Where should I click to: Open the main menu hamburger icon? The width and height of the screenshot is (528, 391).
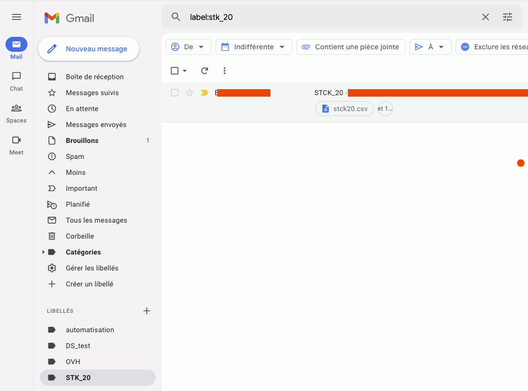click(x=16, y=17)
